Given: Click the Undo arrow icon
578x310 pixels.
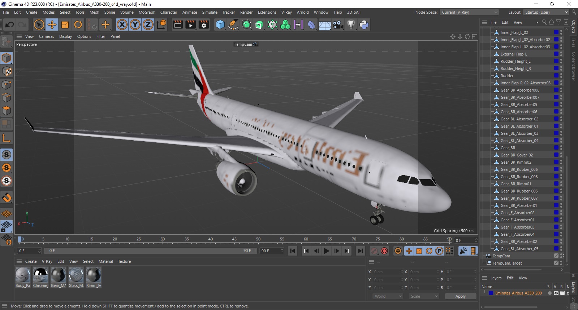Looking at the screenshot, I should click(x=10, y=25).
